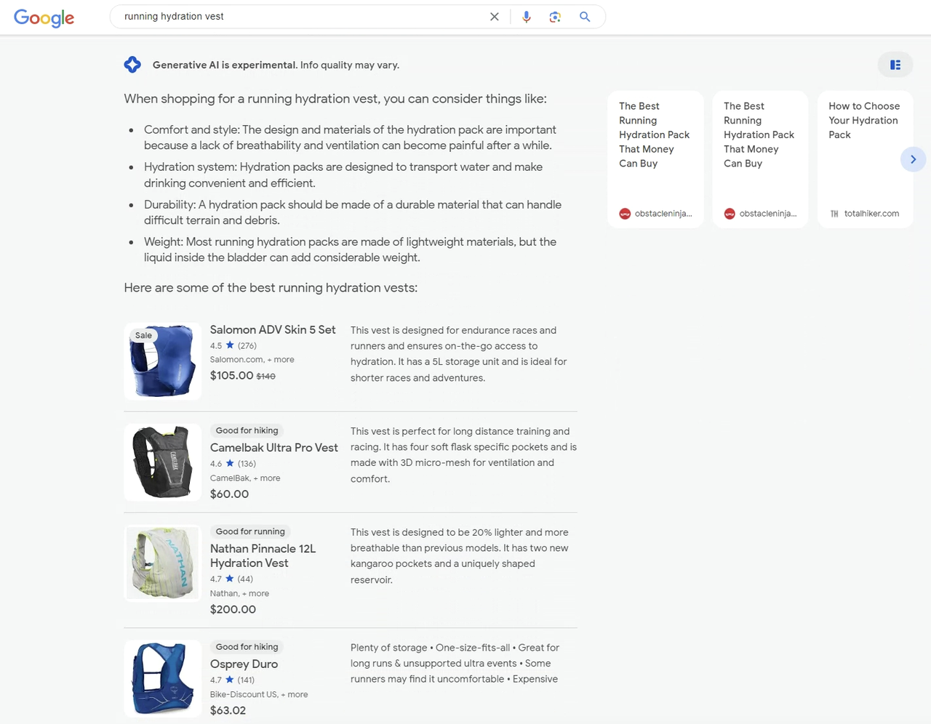Click the Google logo
Viewport: 931px width, 724px height.
44,17
